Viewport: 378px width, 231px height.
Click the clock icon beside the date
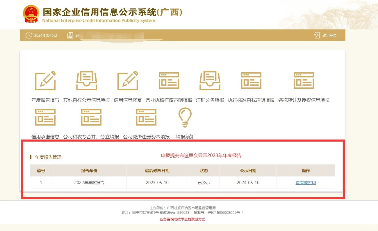click(x=29, y=36)
